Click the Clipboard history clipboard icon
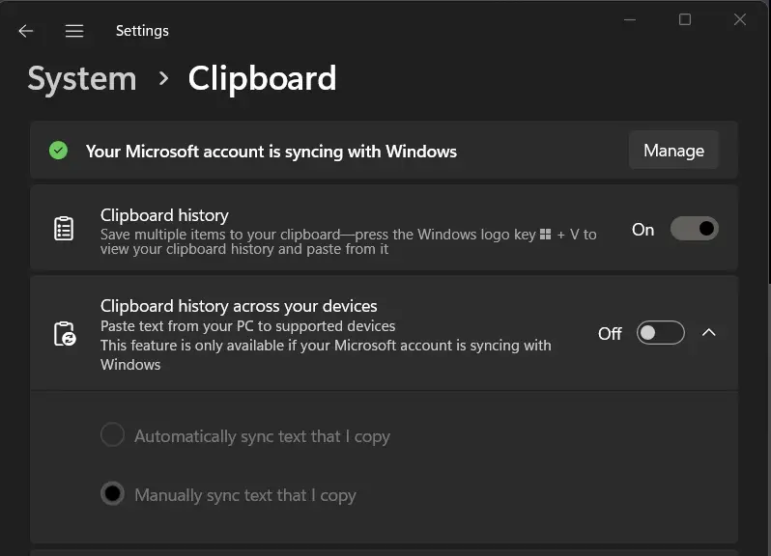 64,230
